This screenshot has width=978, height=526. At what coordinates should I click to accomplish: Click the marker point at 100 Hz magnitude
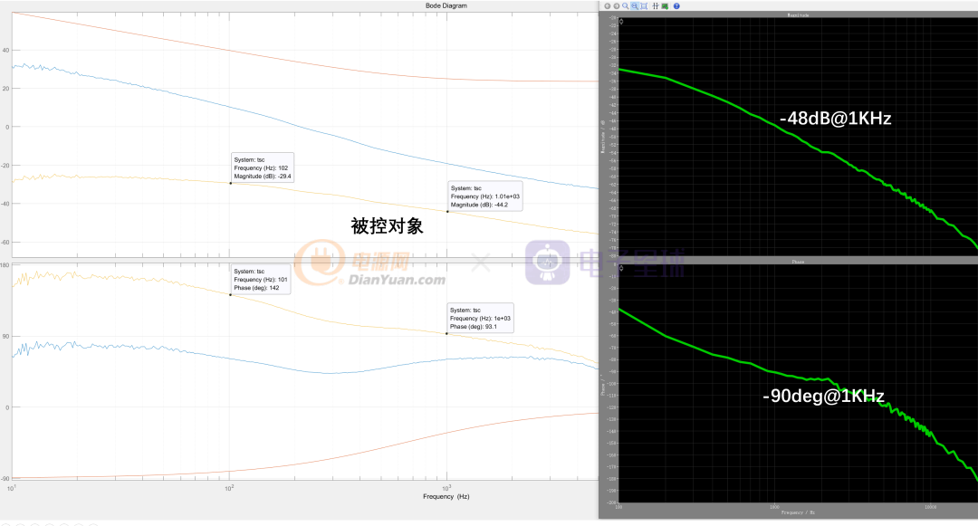coord(230,183)
